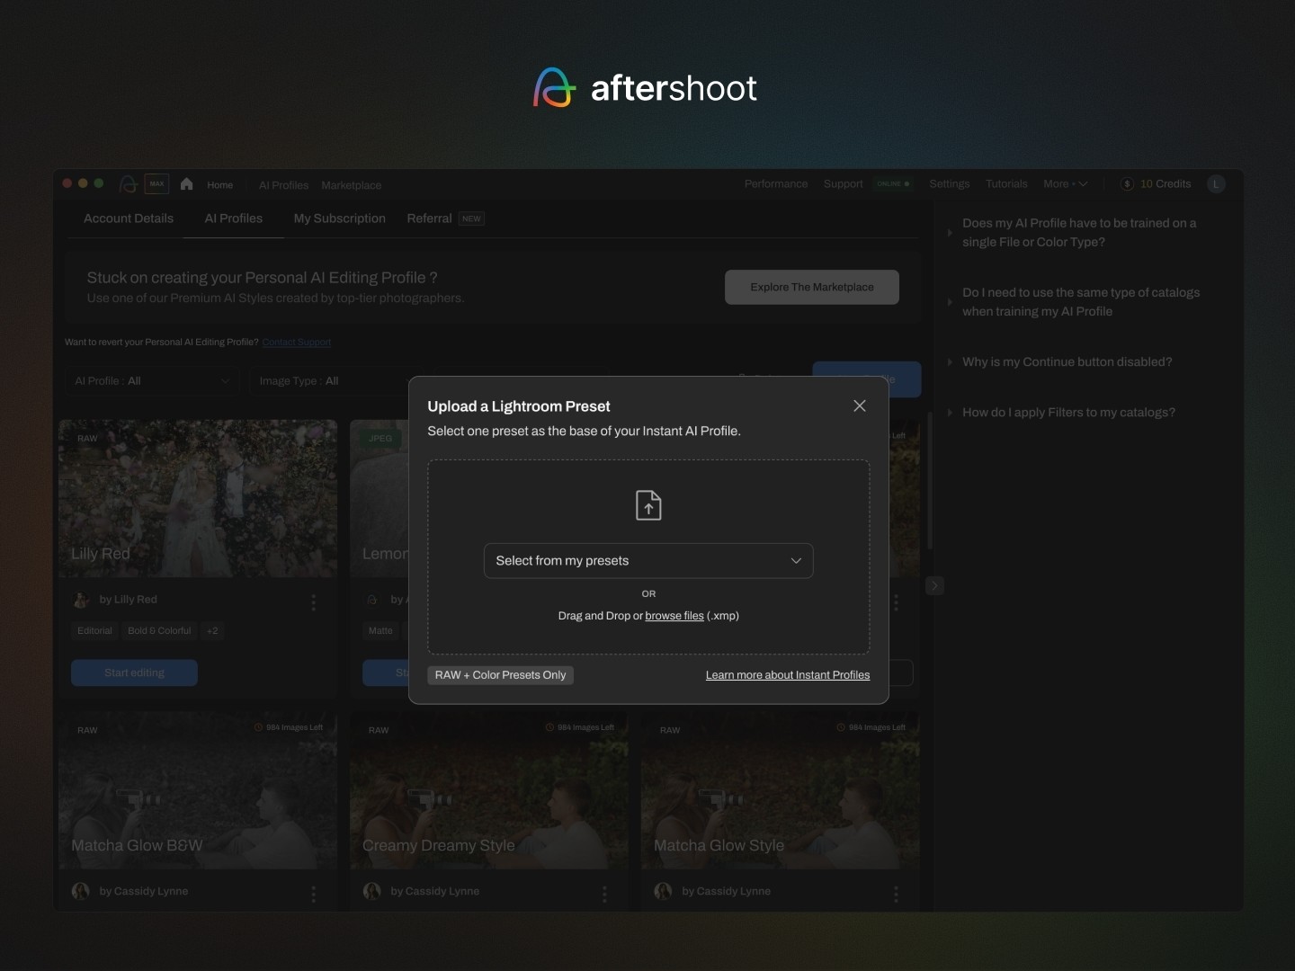Close the Upload a Lightroom Preset dialog

(x=860, y=406)
